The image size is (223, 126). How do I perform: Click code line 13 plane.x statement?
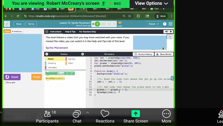click(112, 90)
